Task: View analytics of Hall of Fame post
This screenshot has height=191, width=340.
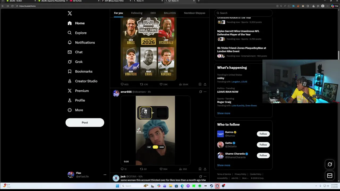Action: tap(184, 84)
